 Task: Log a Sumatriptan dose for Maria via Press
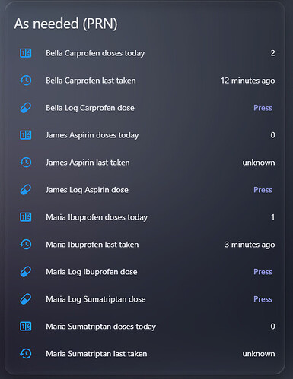click(263, 299)
